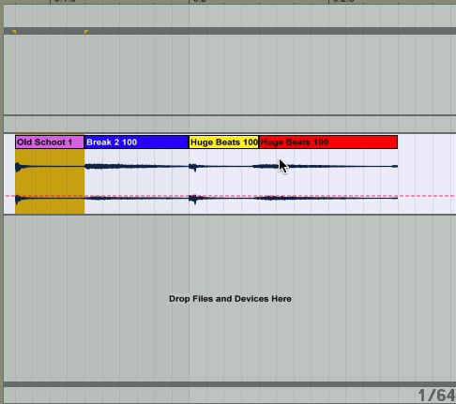Click the loop start marker
This screenshot has height=404, width=456.
[13, 32]
